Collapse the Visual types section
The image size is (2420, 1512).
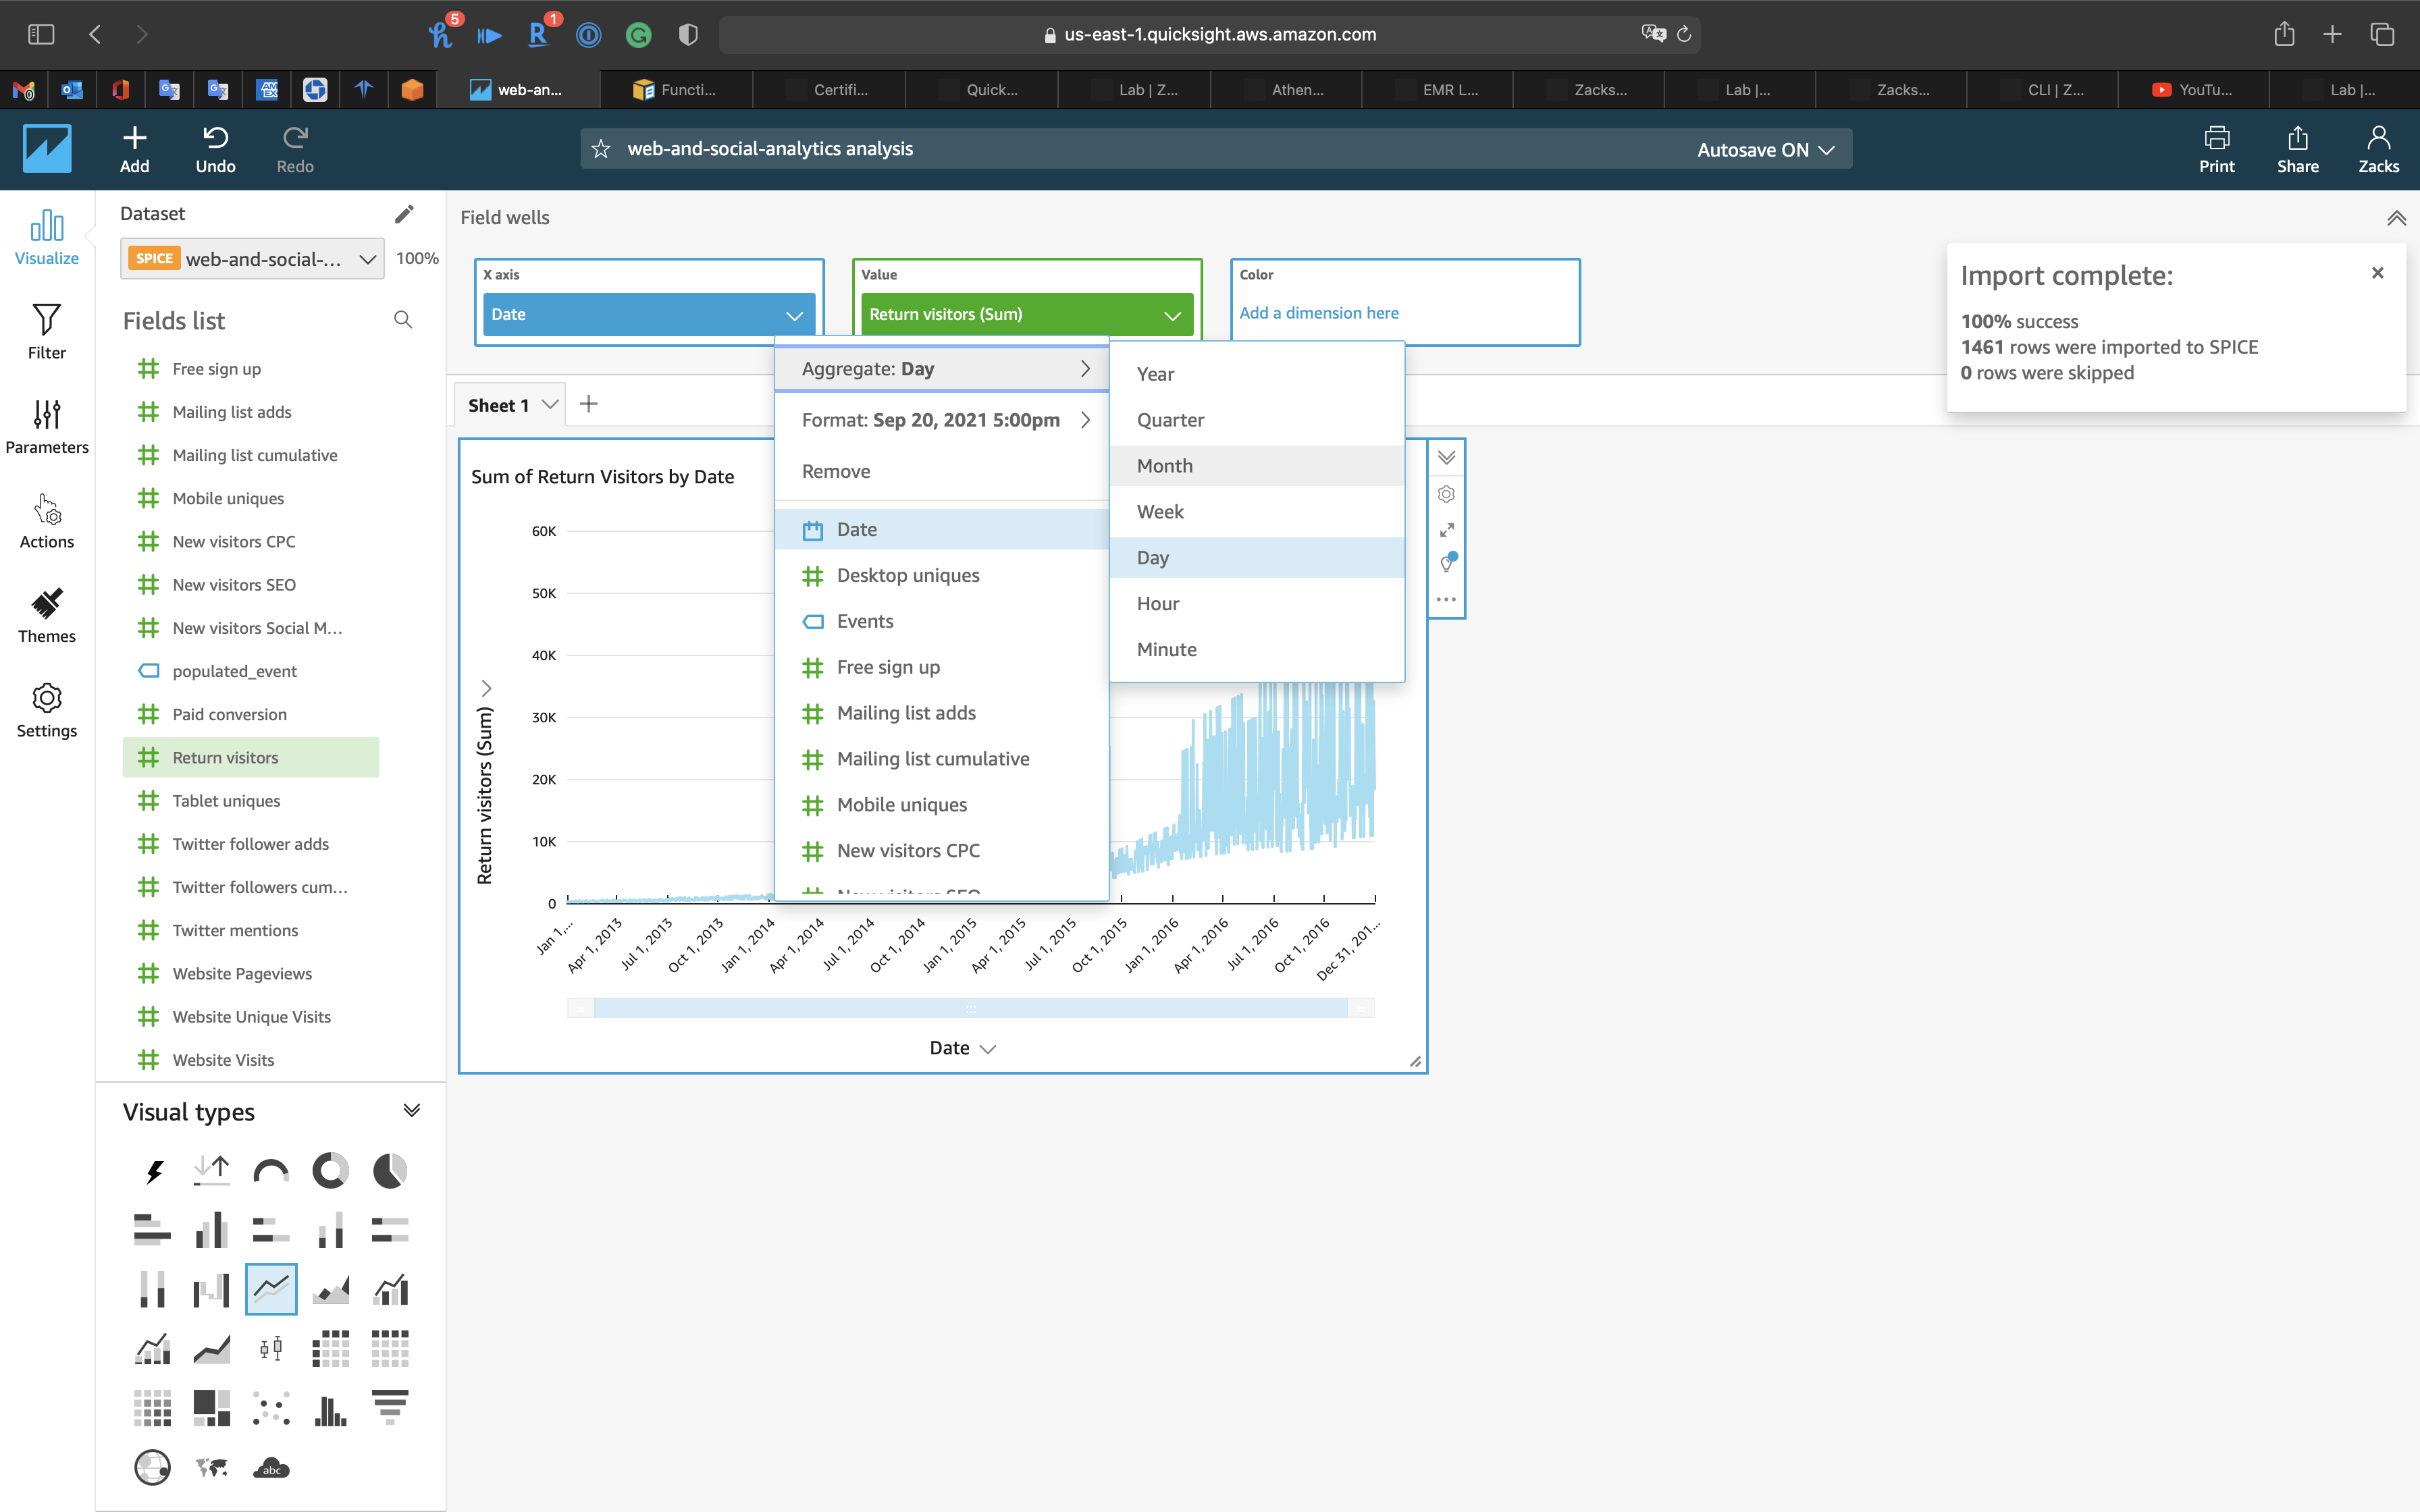click(x=411, y=1110)
